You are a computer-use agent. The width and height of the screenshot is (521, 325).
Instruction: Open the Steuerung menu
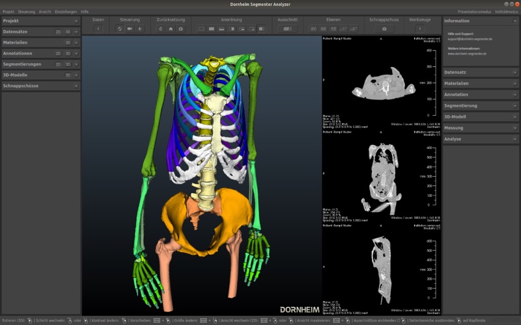pos(26,12)
